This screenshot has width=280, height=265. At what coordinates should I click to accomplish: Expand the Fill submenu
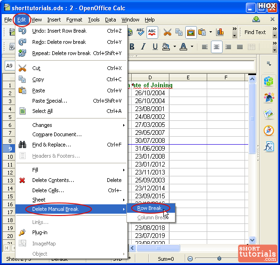pyautogui.click(x=71, y=170)
